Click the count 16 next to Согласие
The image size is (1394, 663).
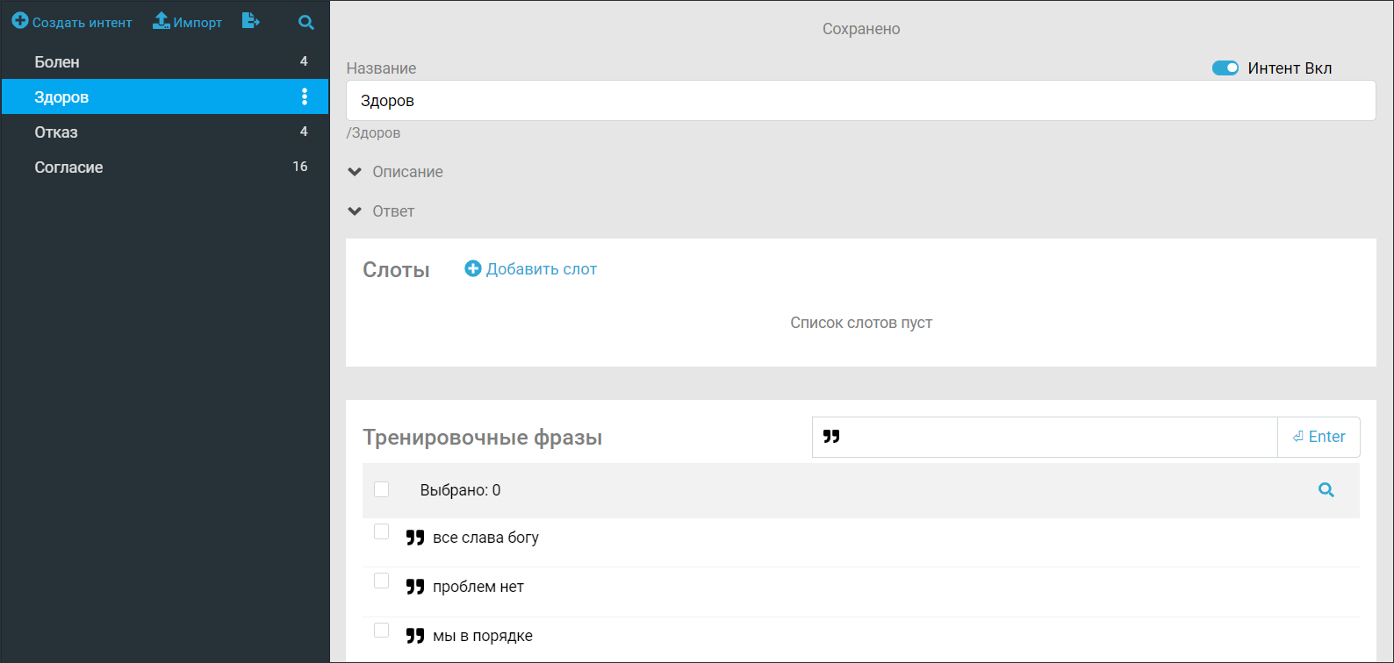[x=300, y=167]
